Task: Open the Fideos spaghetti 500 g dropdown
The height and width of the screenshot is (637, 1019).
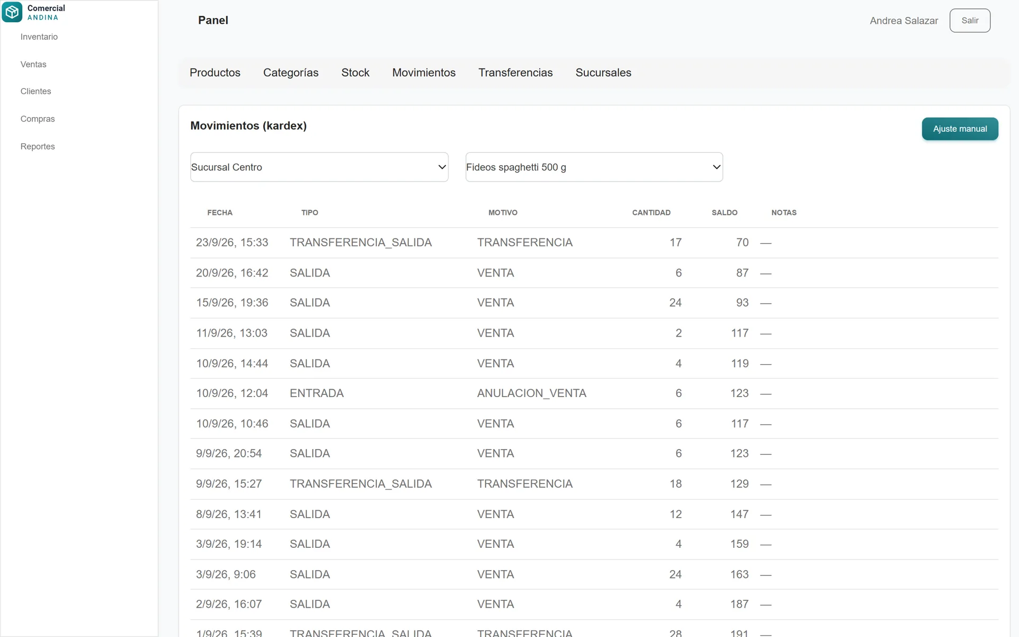Action: [x=594, y=167]
